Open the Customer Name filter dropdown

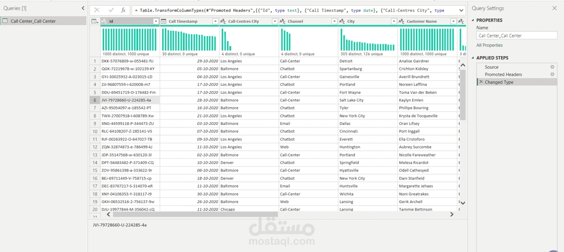(453, 21)
